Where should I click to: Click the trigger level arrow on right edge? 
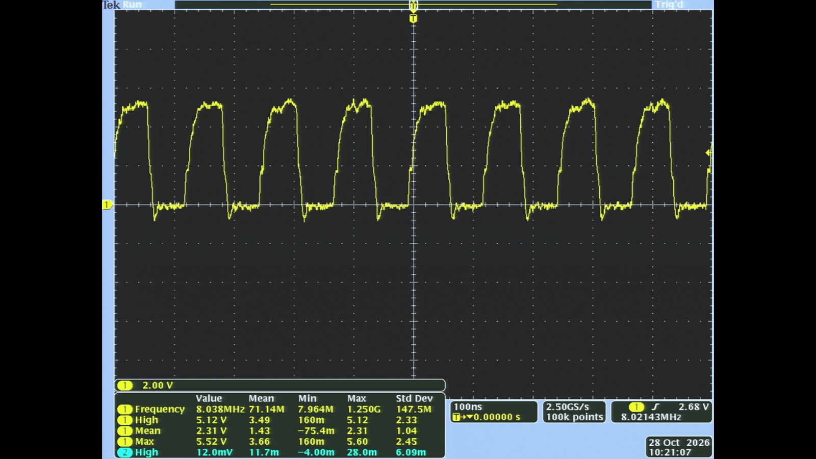[x=708, y=152]
